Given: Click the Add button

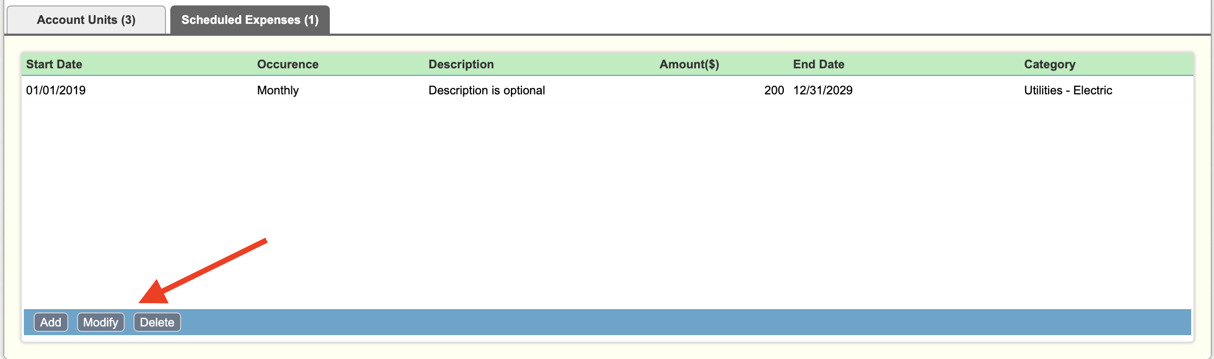Looking at the screenshot, I should click(x=51, y=322).
